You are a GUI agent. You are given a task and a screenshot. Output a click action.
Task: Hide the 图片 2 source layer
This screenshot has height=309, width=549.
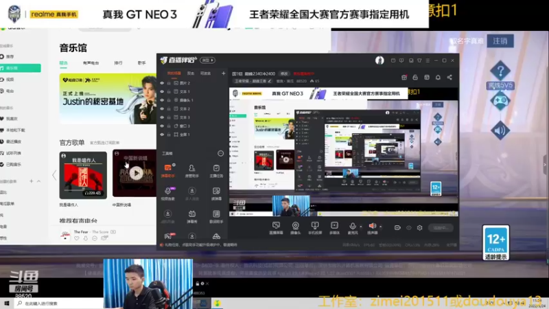click(162, 83)
